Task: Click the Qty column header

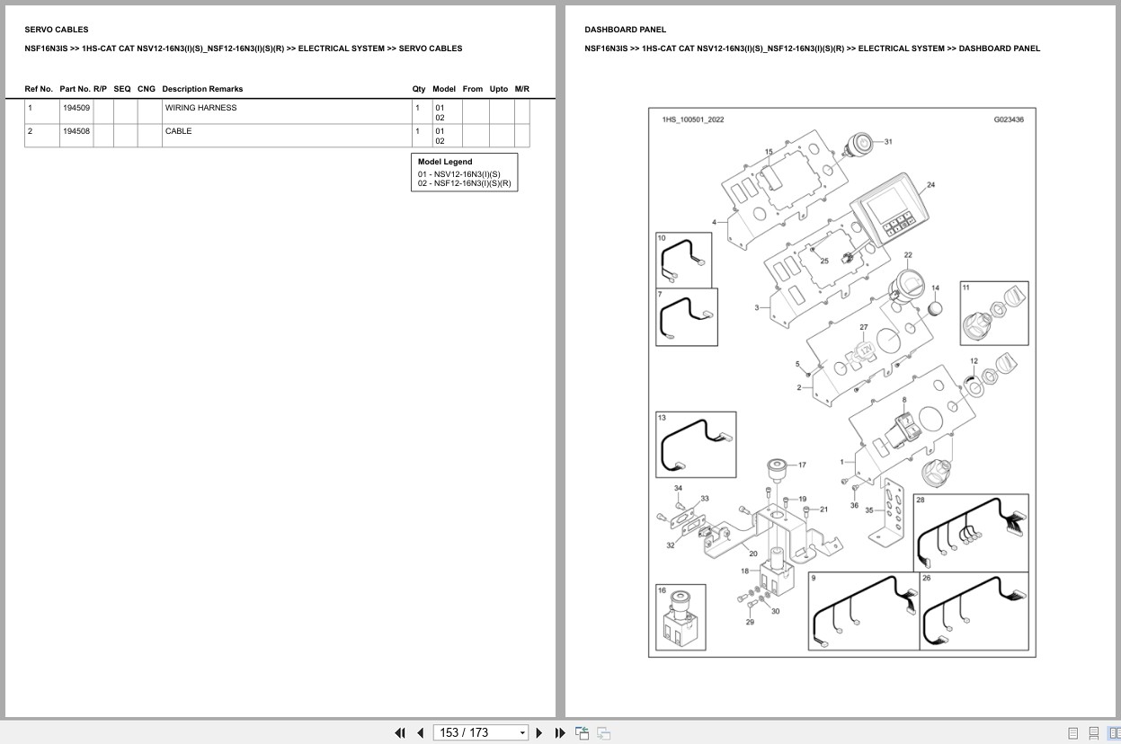Action: 419,89
